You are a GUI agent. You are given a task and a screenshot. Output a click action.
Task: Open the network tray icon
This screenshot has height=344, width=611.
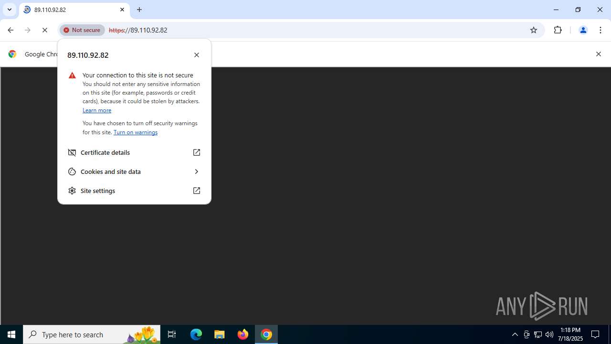538,334
